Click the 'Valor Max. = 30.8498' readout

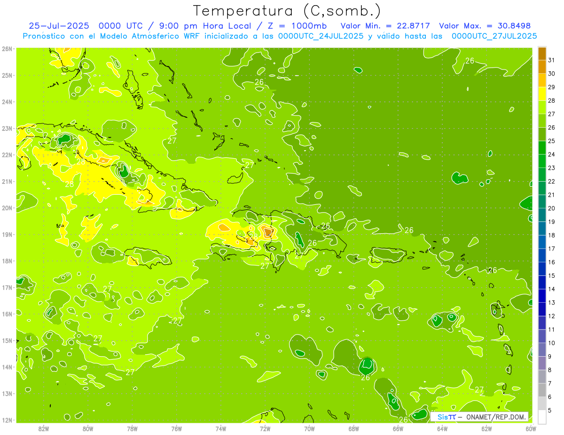(485, 26)
